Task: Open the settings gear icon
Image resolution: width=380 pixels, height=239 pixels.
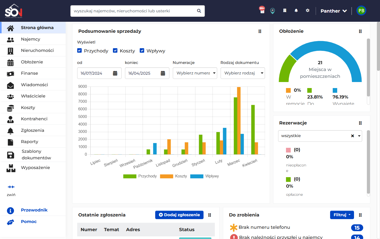Action: point(308,10)
